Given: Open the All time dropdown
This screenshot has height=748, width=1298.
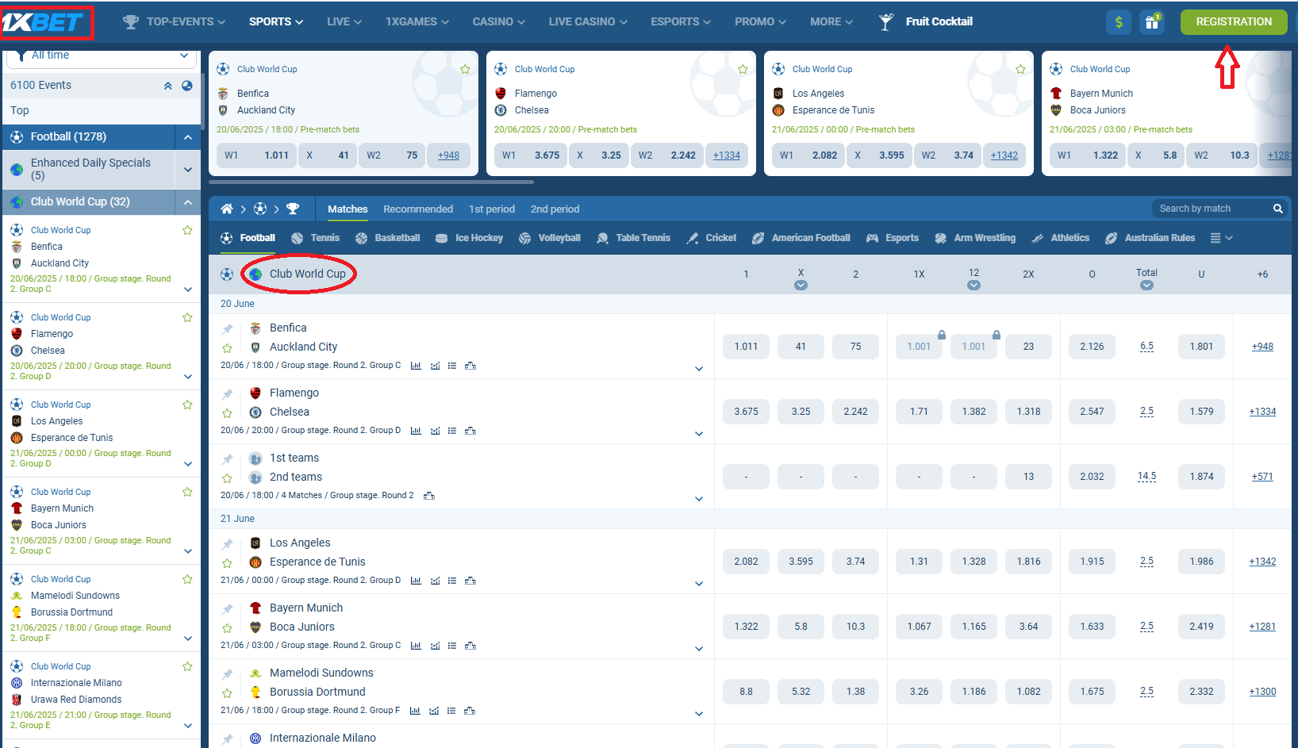Looking at the screenshot, I should [101, 57].
